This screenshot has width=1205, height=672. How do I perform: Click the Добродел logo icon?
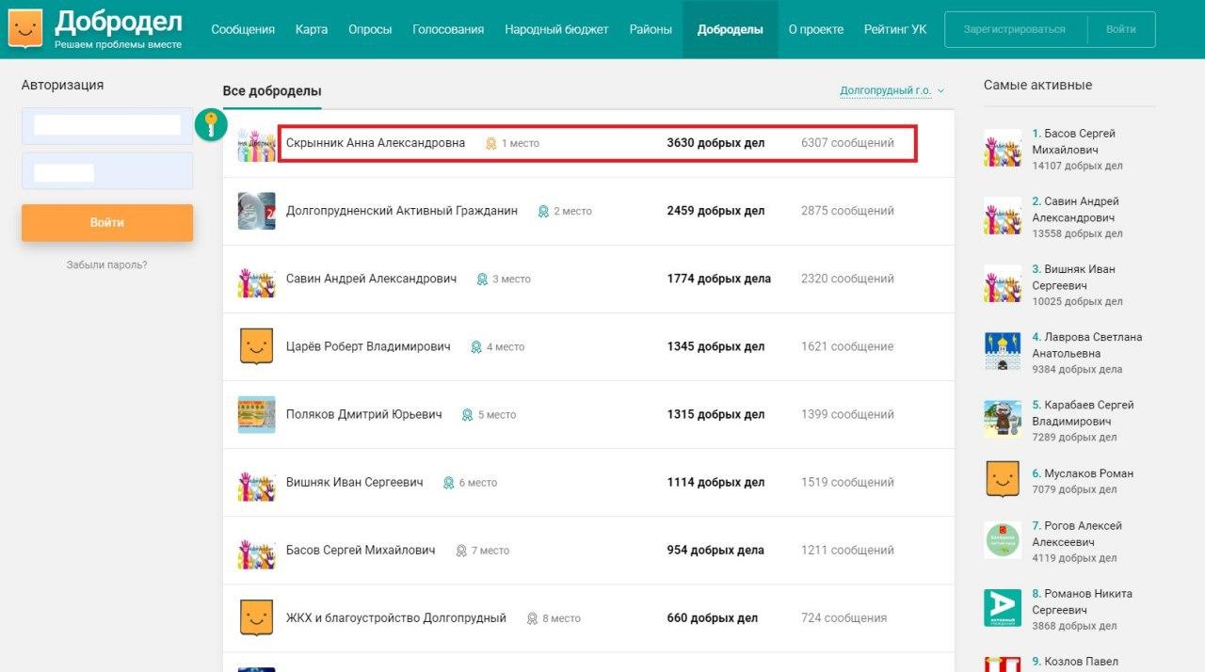pos(24,28)
